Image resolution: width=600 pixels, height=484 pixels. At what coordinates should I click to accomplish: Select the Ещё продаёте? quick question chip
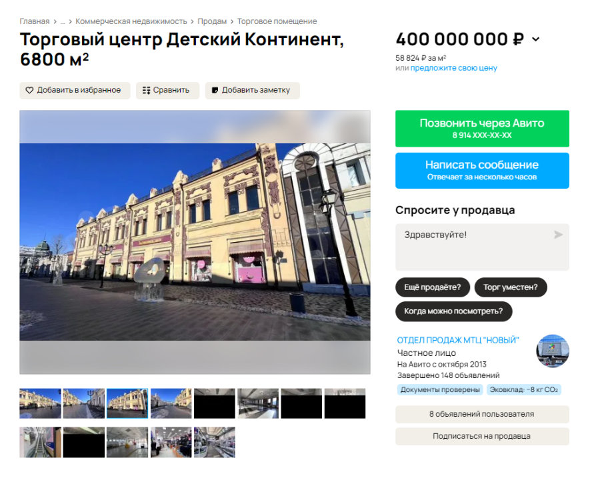432,287
